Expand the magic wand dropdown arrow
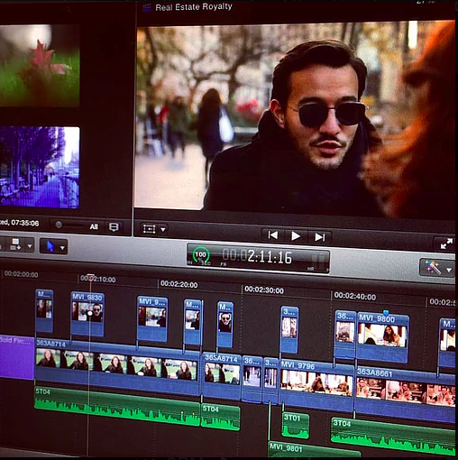 click(449, 270)
